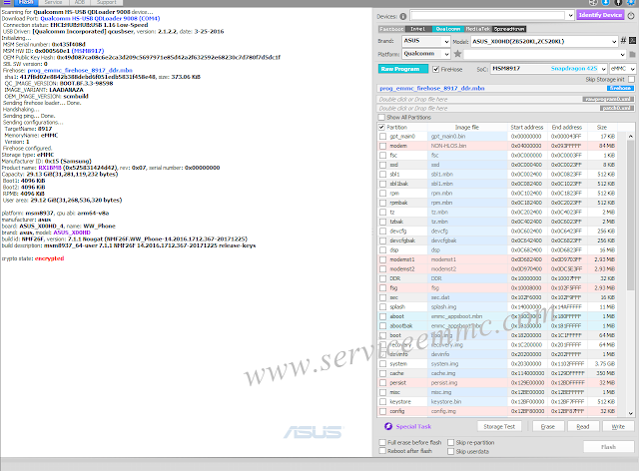Image resolution: width=639 pixels, height=471 pixels.
Task: Click the prog_emmc_firehose_8917_ddr.mbn file field
Action: [506, 88]
